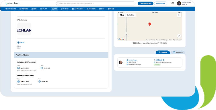Switch map to Satellite view

pyautogui.click(x=131, y=15)
